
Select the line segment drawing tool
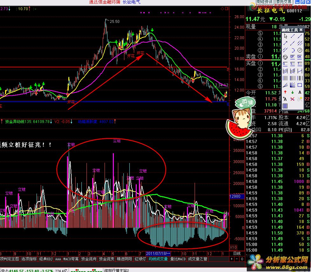pyautogui.click(x=293, y=36)
